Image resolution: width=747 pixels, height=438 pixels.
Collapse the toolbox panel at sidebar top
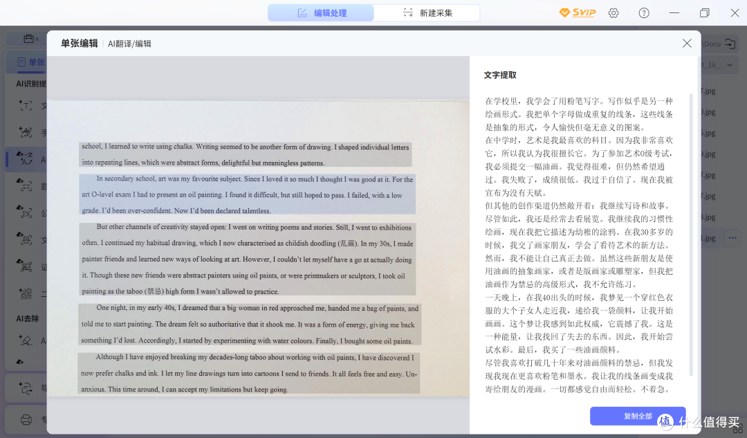tap(31, 39)
